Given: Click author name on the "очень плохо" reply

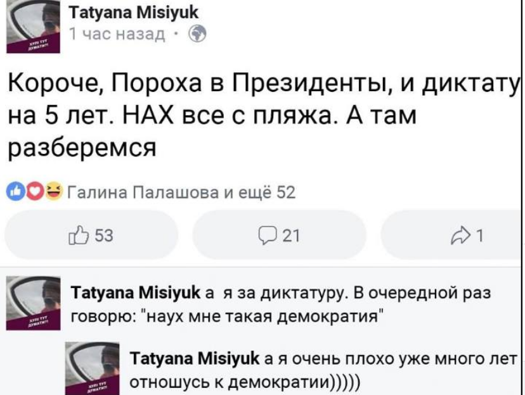Looking at the screenshot, I should pyautogui.click(x=191, y=359).
